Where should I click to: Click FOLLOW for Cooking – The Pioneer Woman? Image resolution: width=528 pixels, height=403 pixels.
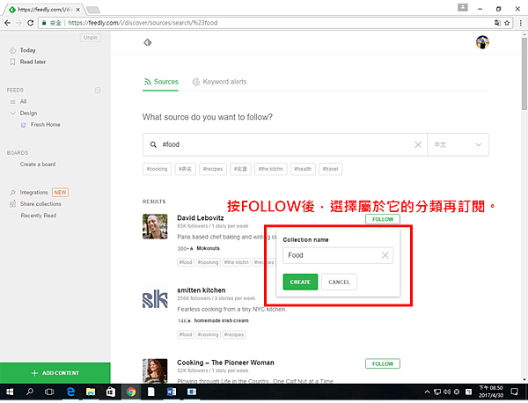pyautogui.click(x=383, y=364)
